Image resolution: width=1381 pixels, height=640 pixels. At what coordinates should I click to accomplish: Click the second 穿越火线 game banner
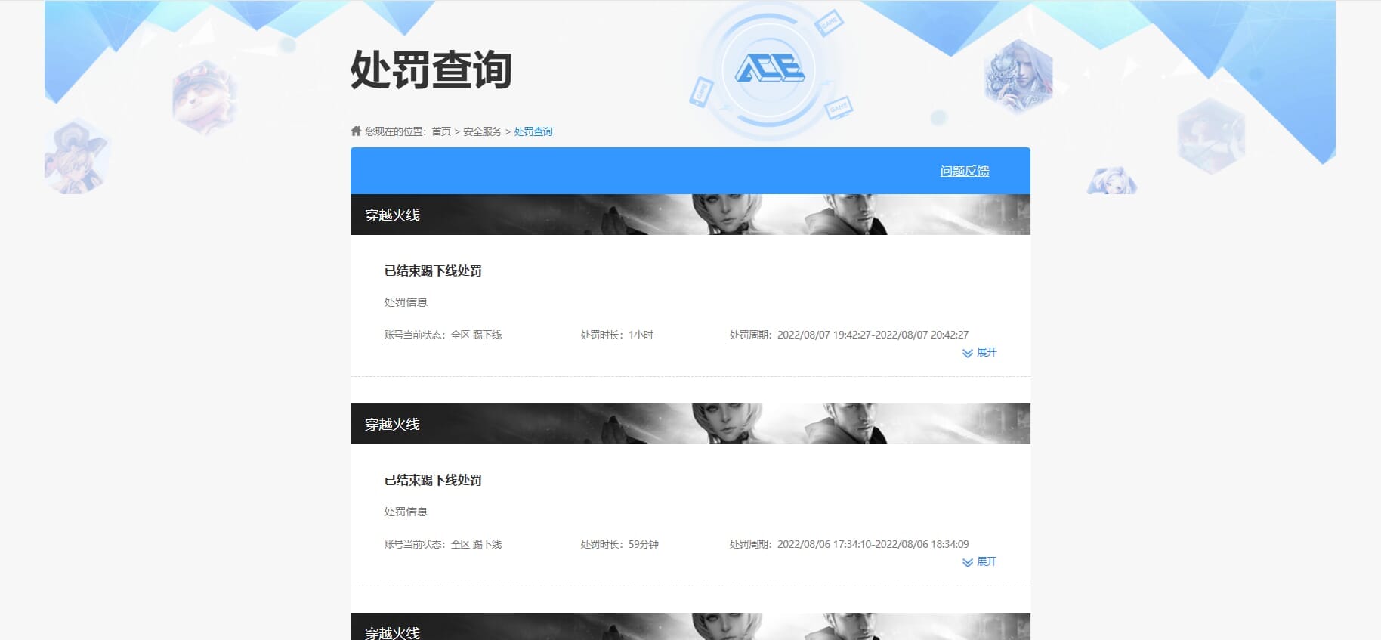pos(690,424)
